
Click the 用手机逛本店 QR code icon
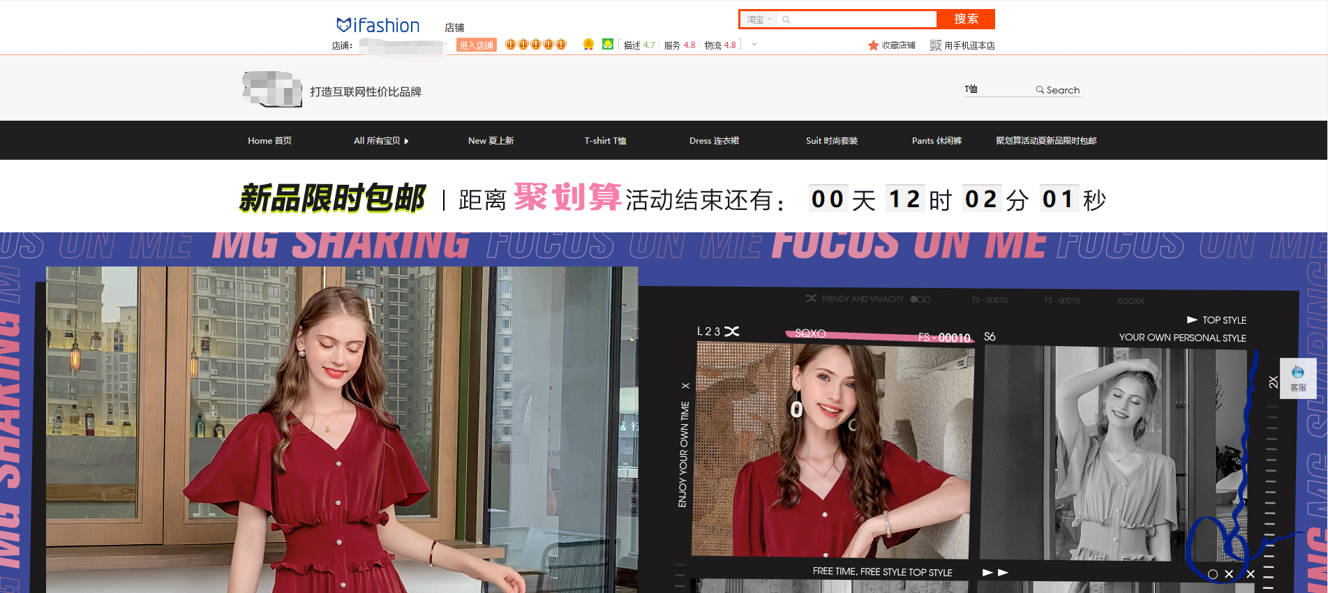coord(936,45)
